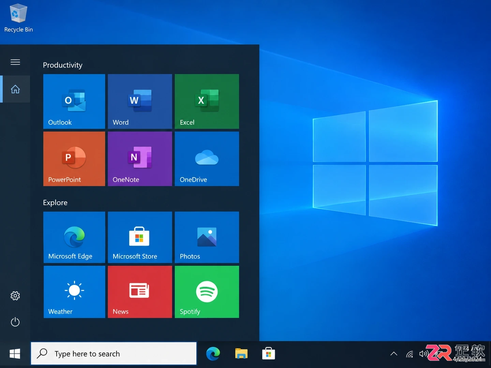
Task: Open the Photos tile
Action: click(x=207, y=237)
